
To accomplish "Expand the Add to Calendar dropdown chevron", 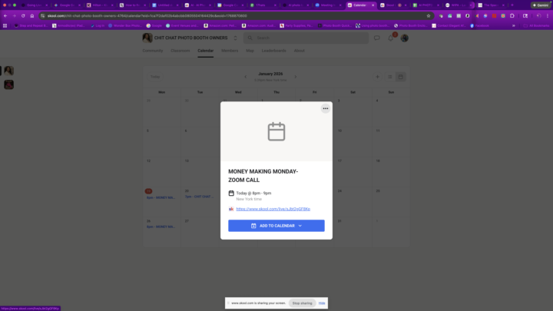I will point(300,226).
